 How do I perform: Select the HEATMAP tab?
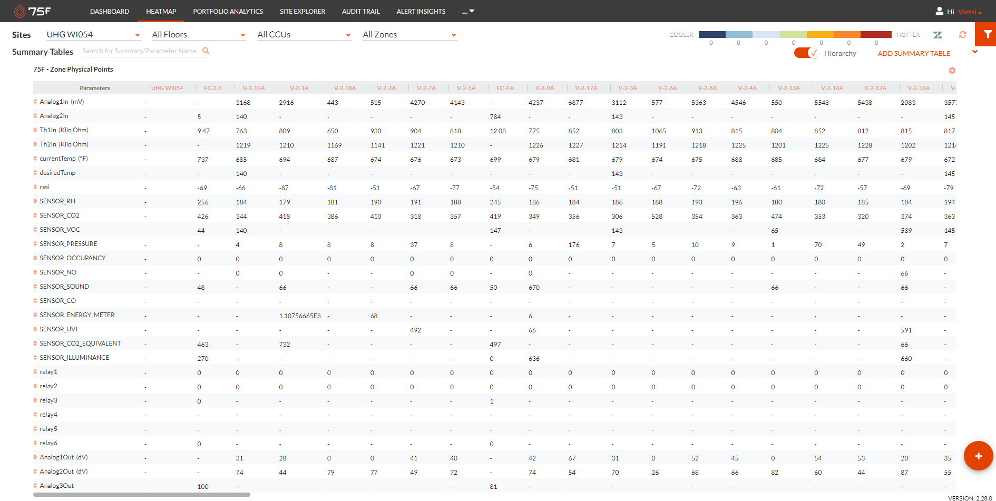pos(161,11)
